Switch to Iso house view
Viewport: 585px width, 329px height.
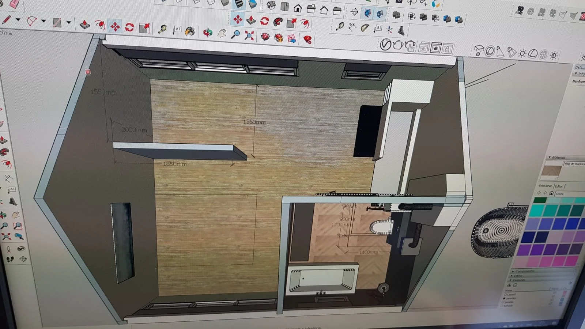pos(271,5)
